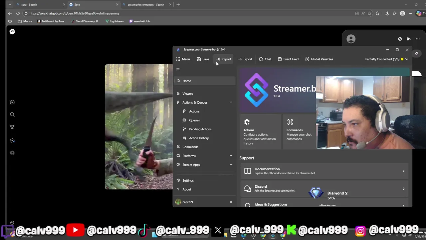Screen dimensions: 426x240
Task: Click the About question mark icon
Action: point(178,189)
